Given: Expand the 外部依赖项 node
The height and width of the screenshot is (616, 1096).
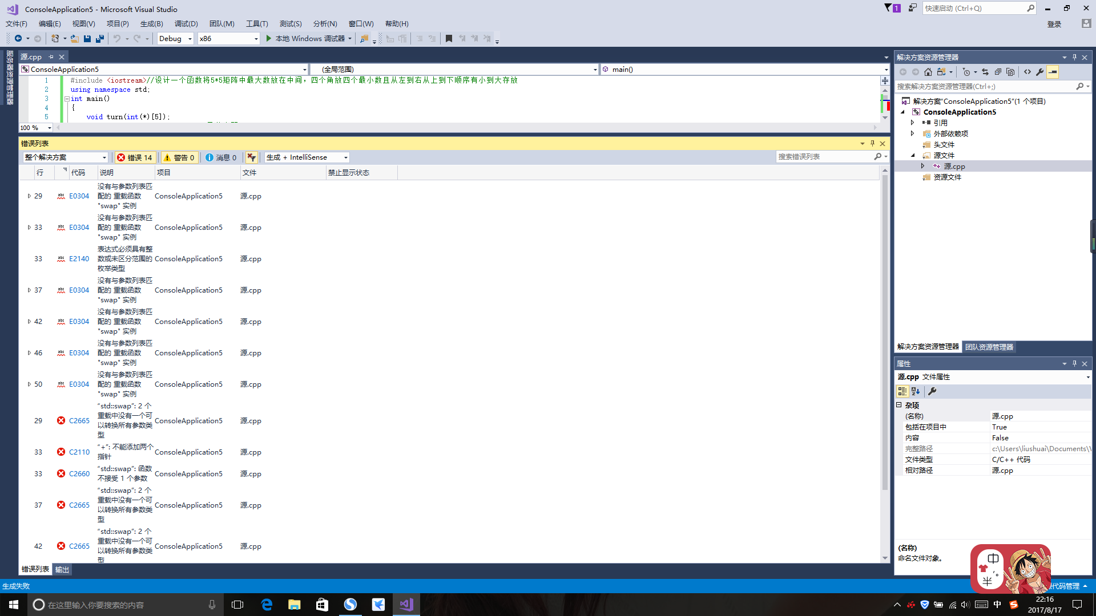Looking at the screenshot, I should click(x=912, y=133).
